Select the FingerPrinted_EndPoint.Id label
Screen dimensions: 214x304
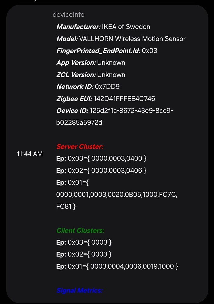pos(98,51)
